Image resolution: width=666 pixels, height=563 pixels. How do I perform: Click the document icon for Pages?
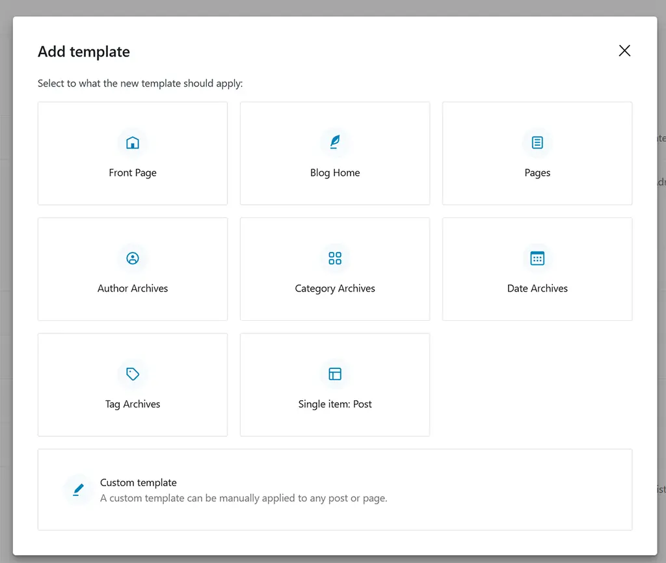537,143
